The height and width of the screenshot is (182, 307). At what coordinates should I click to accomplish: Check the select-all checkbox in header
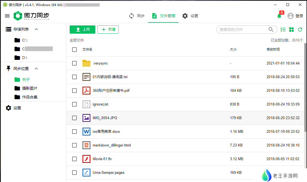74,49
